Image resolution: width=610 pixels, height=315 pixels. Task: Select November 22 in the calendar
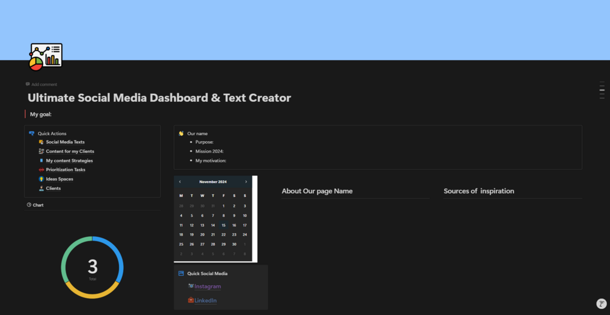224,234
